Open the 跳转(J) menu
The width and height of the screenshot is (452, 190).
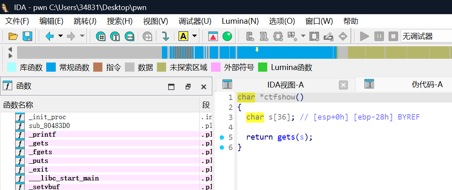(85, 21)
